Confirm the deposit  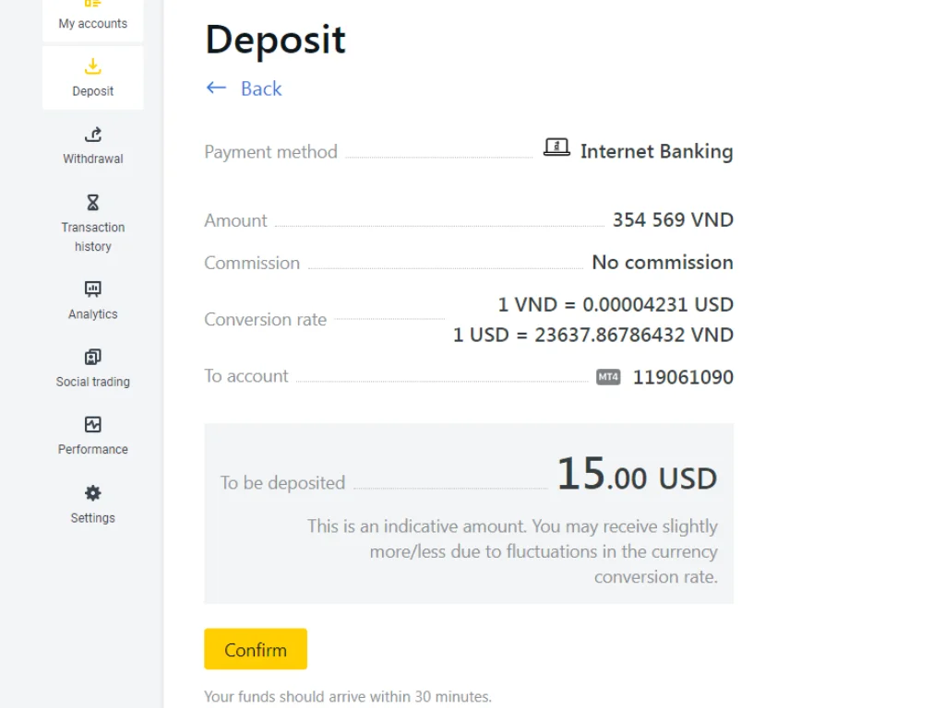[255, 649]
